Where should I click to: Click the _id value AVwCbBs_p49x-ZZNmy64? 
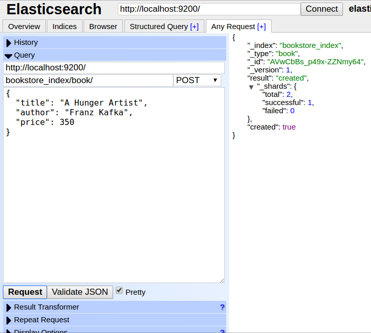coord(315,62)
